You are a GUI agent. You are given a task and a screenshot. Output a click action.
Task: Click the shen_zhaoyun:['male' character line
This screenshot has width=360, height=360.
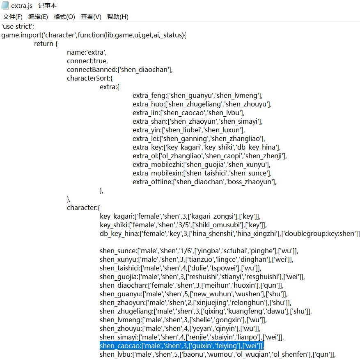(196, 302)
